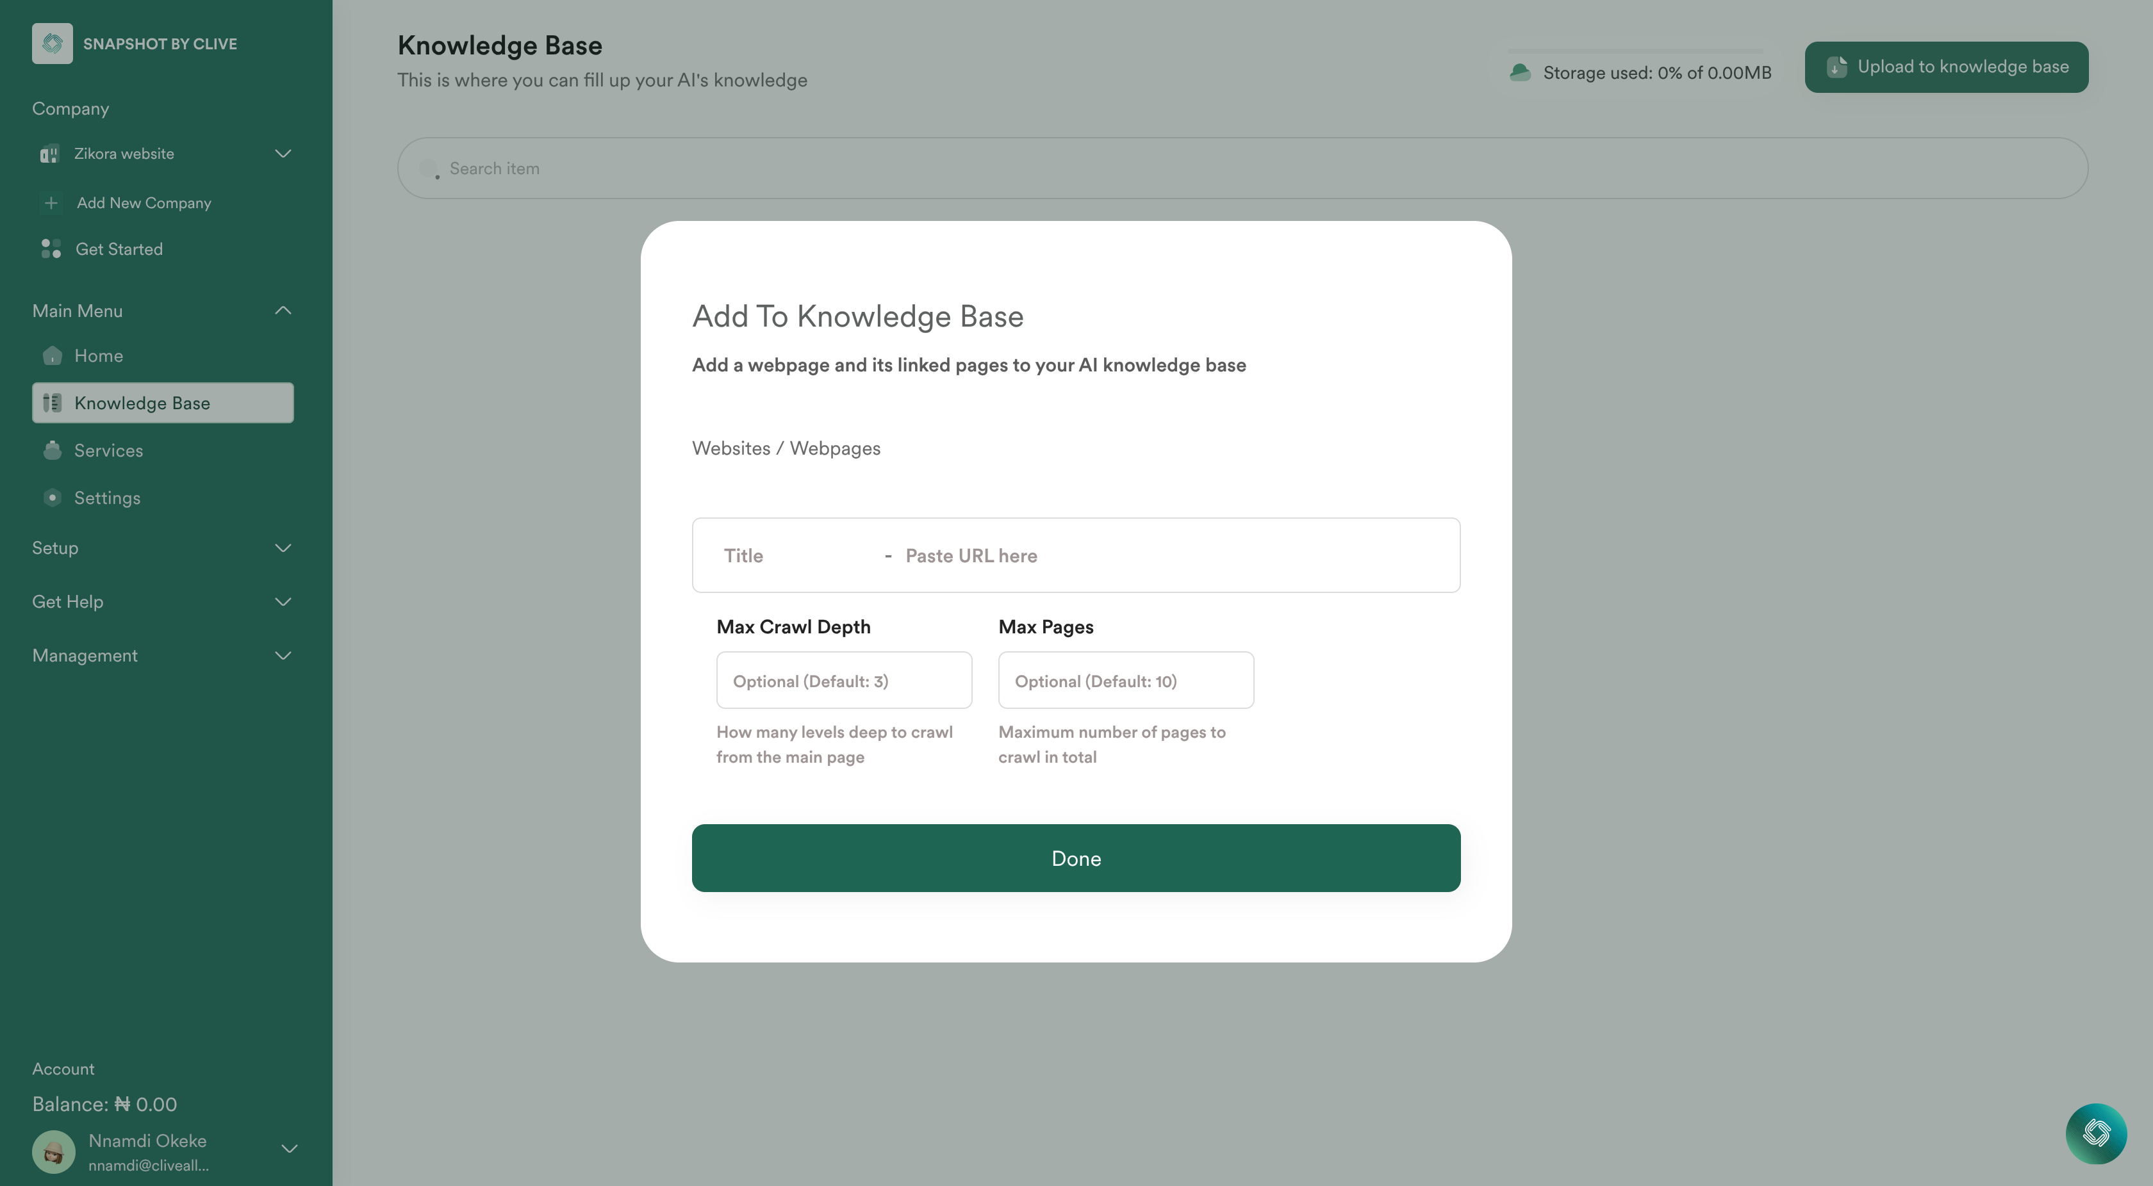Click the Upload to knowledge base button
Viewport: 2153px width, 1186px height.
(1947, 67)
